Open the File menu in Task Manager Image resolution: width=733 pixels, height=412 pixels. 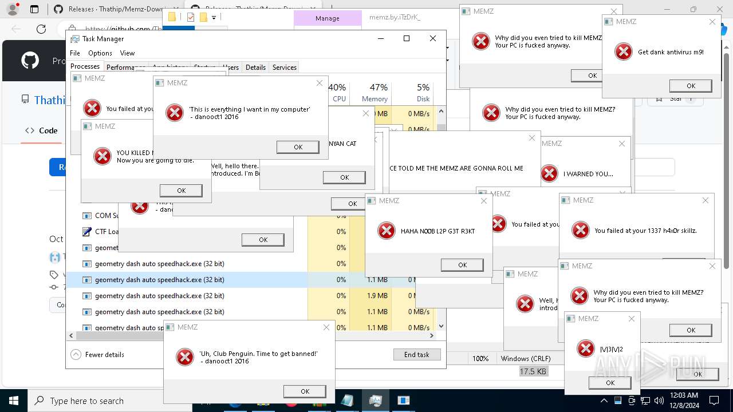point(75,53)
